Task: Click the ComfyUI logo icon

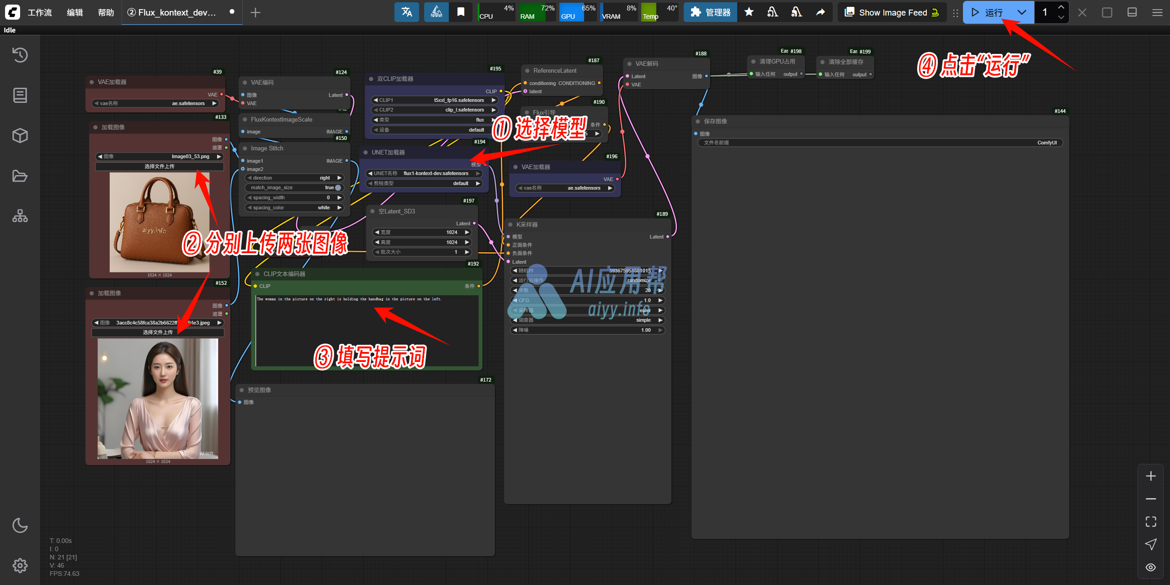Action: click(x=12, y=12)
